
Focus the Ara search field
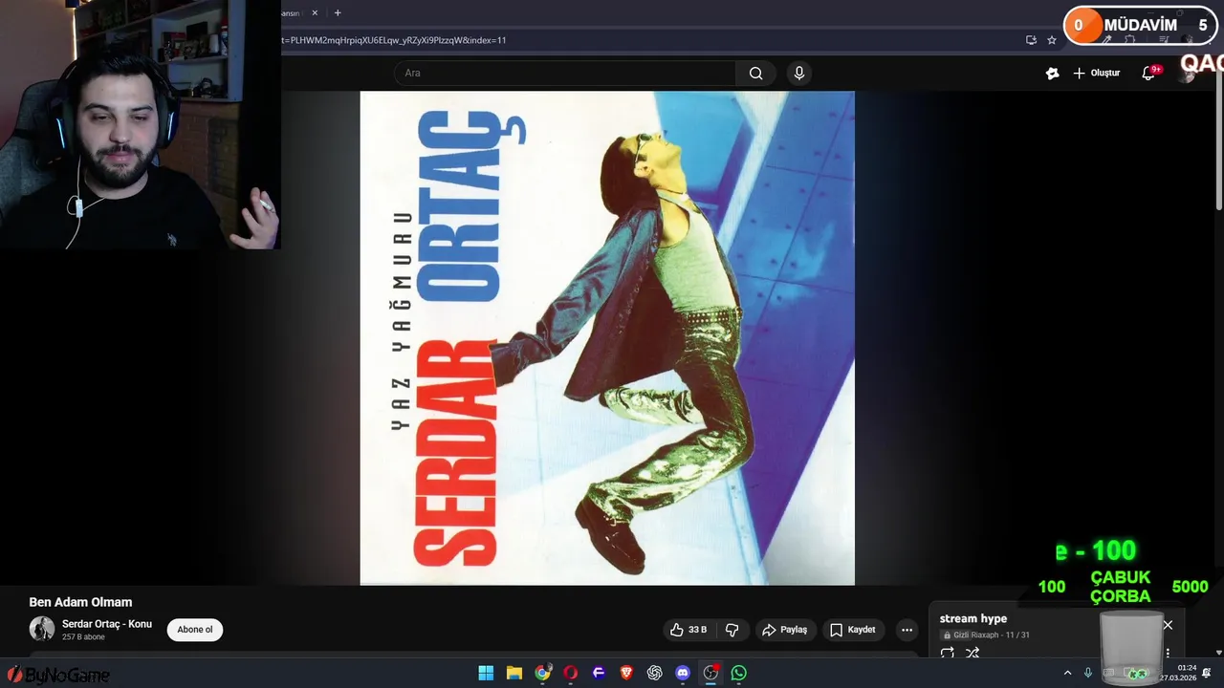pyautogui.click(x=564, y=74)
